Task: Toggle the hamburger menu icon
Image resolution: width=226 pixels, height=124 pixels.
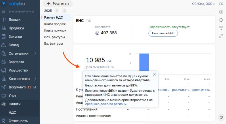Action: pyautogui.click(x=4, y=11)
